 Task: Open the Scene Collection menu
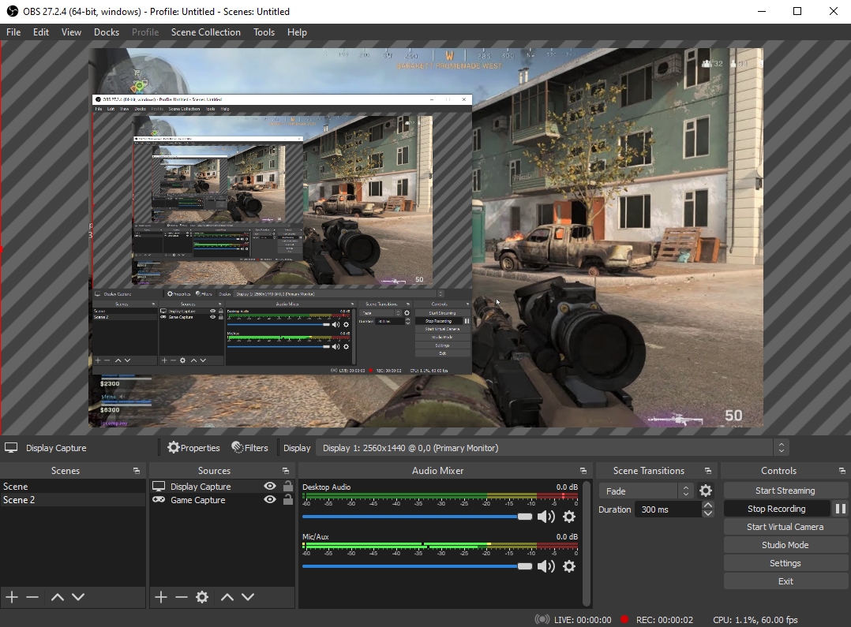click(205, 32)
